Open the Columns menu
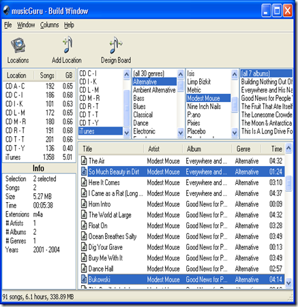The height and width of the screenshot is (307, 298). [49, 25]
